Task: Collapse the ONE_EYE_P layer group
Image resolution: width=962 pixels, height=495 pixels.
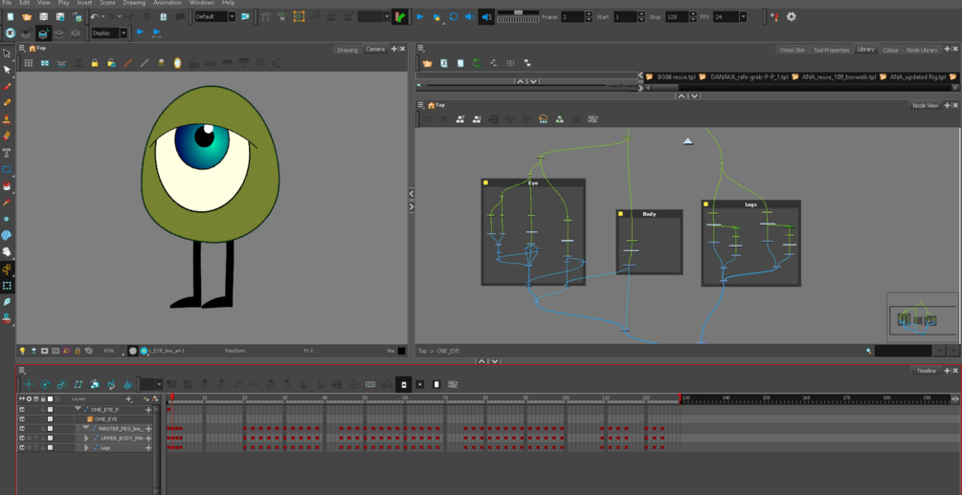Action: point(78,409)
